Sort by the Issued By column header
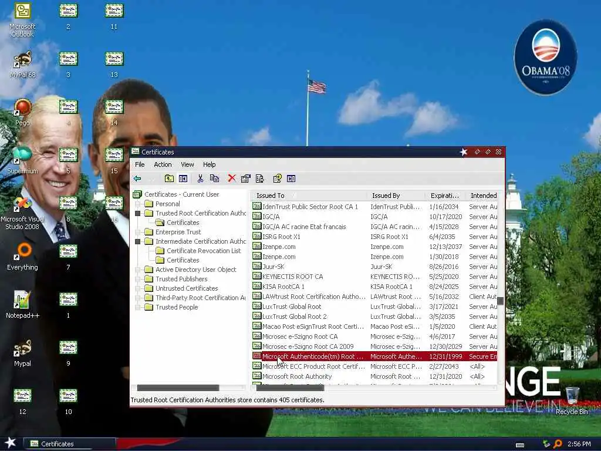Screen dimensions: 601x451 pyautogui.click(x=396, y=196)
